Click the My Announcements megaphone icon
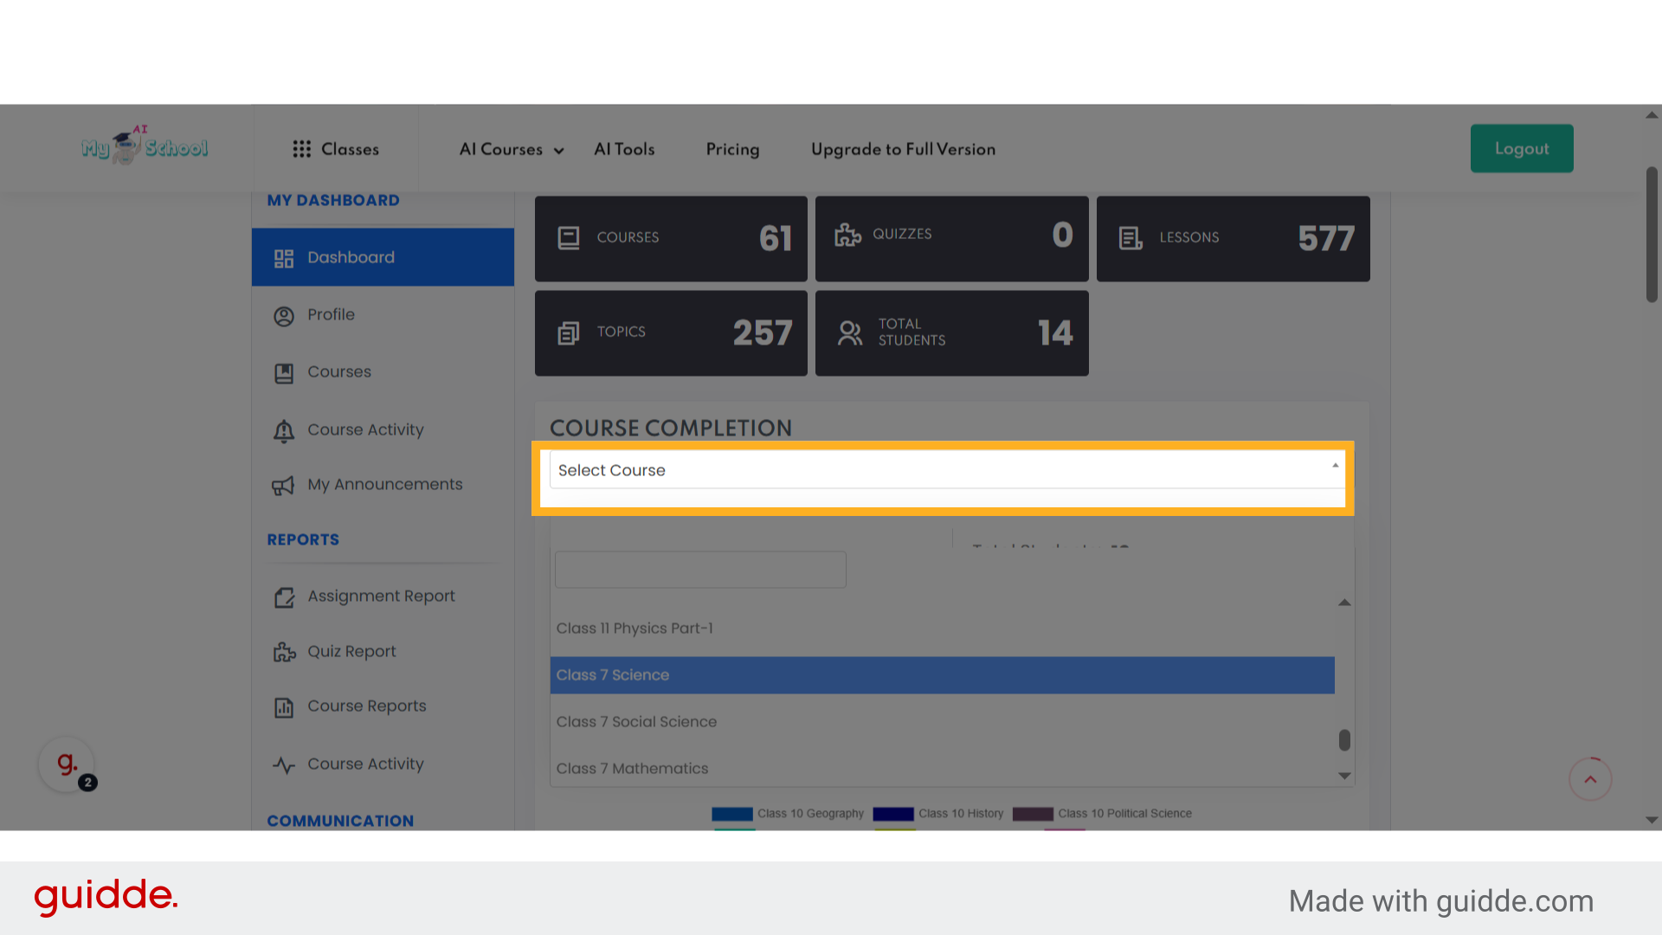Screen dimensions: 1662x935 tap(283, 486)
